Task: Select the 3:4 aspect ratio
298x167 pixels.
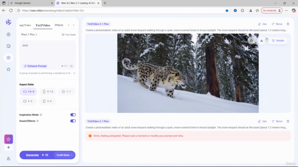Action: [47, 101]
